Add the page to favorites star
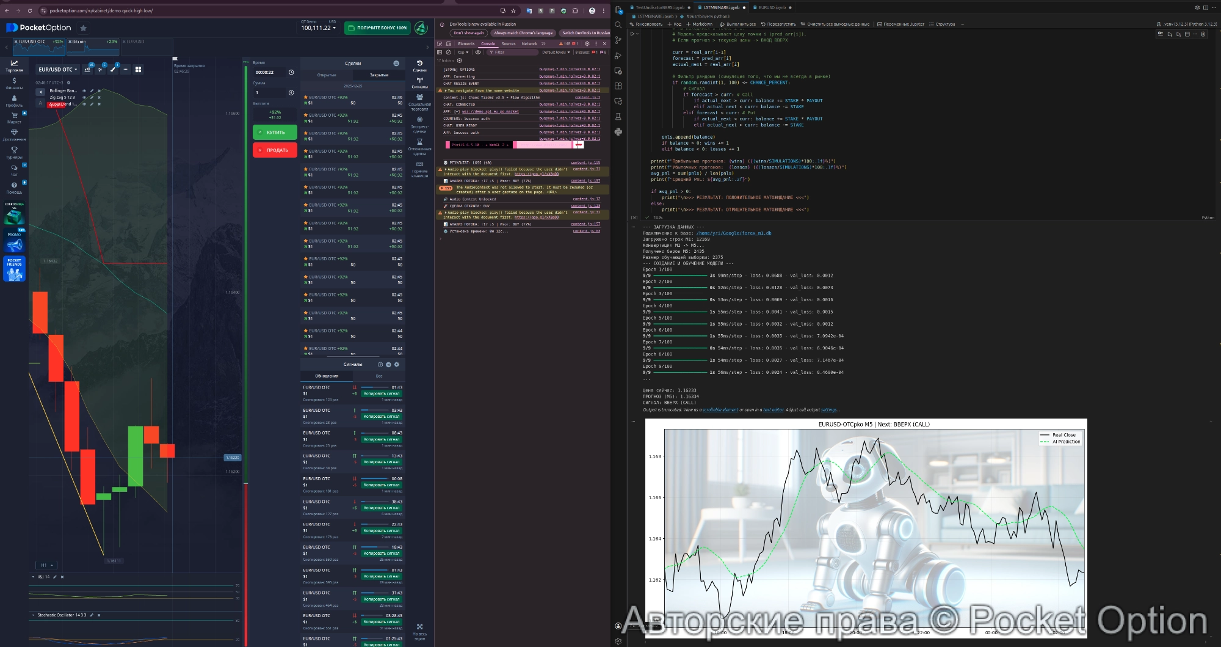The image size is (1221, 647). pyautogui.click(x=83, y=28)
